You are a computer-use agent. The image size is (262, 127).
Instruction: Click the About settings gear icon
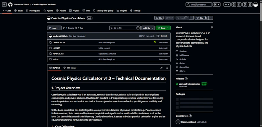click(x=212, y=27)
